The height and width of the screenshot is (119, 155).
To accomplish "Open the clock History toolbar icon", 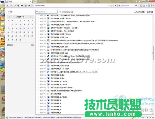I will point(25,6).
